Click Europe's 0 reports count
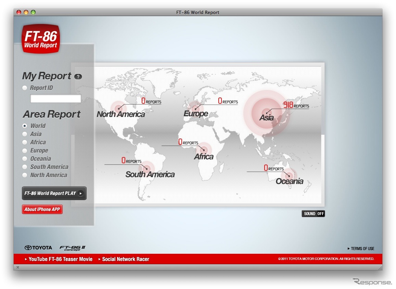The height and width of the screenshot is (289, 396). 228,101
